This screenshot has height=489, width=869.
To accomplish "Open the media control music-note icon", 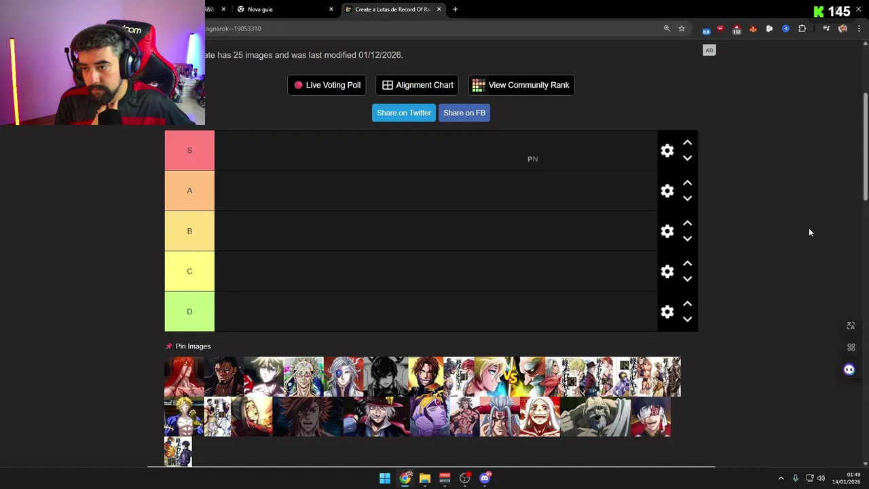I will point(826,29).
